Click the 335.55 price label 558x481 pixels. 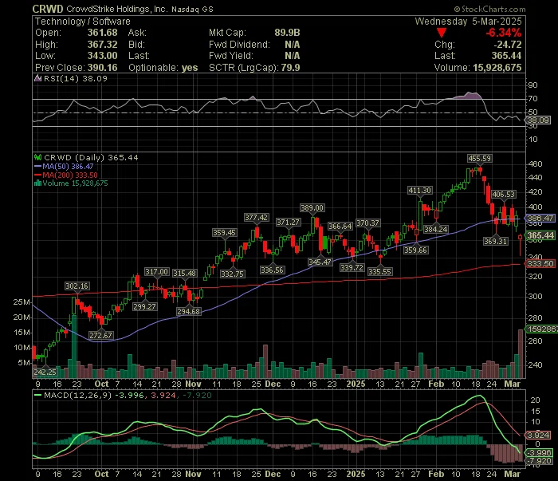click(x=379, y=272)
